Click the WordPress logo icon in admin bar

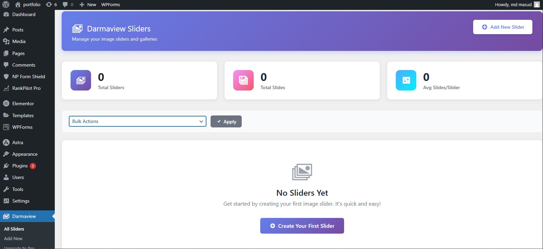(6, 4)
